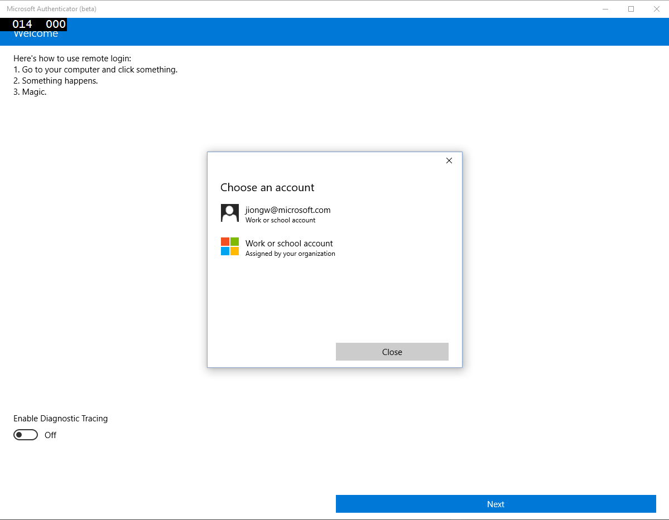The image size is (669, 520).
Task: Click the Close button in dialog
Action: pos(392,352)
